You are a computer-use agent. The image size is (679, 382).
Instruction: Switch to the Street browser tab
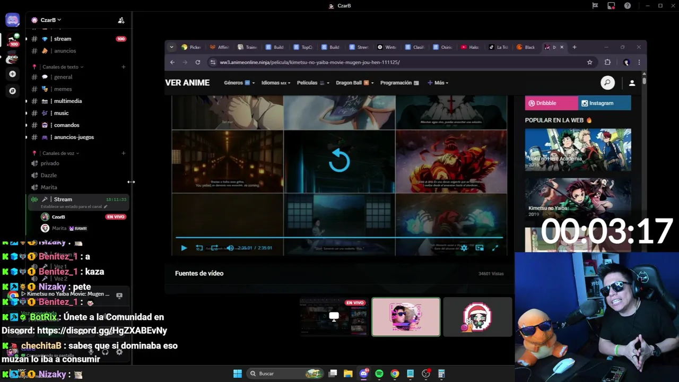(x=359, y=47)
